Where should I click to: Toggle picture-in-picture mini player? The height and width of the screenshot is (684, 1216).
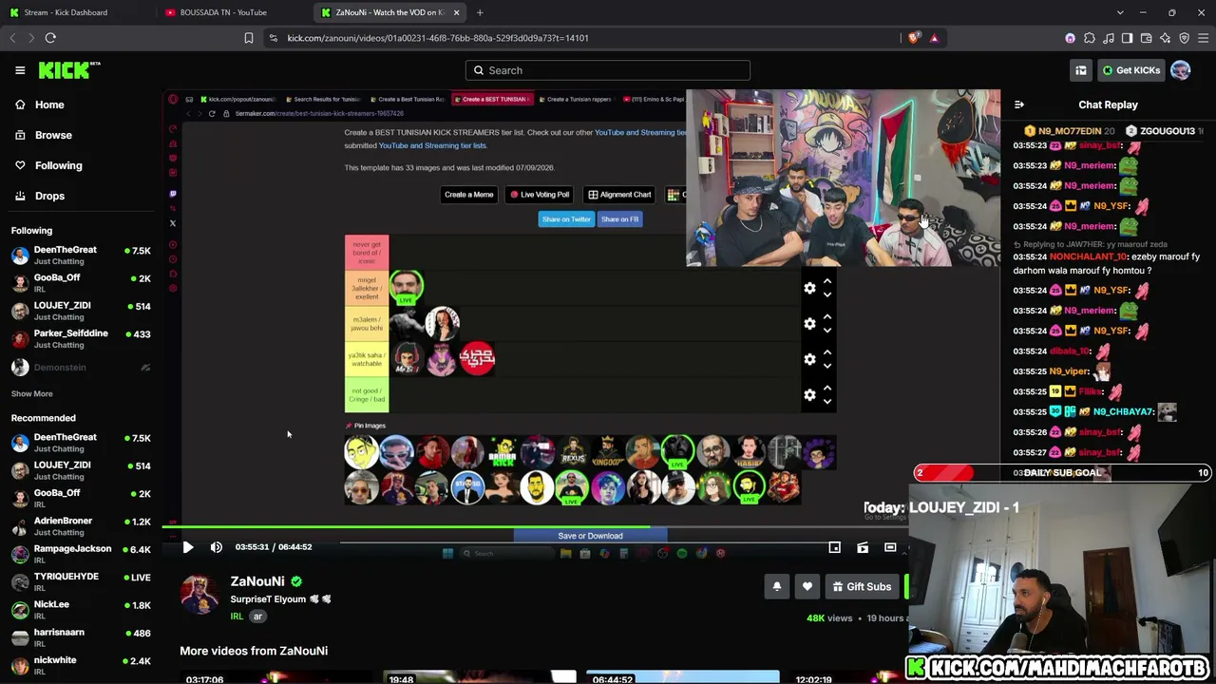click(x=834, y=547)
